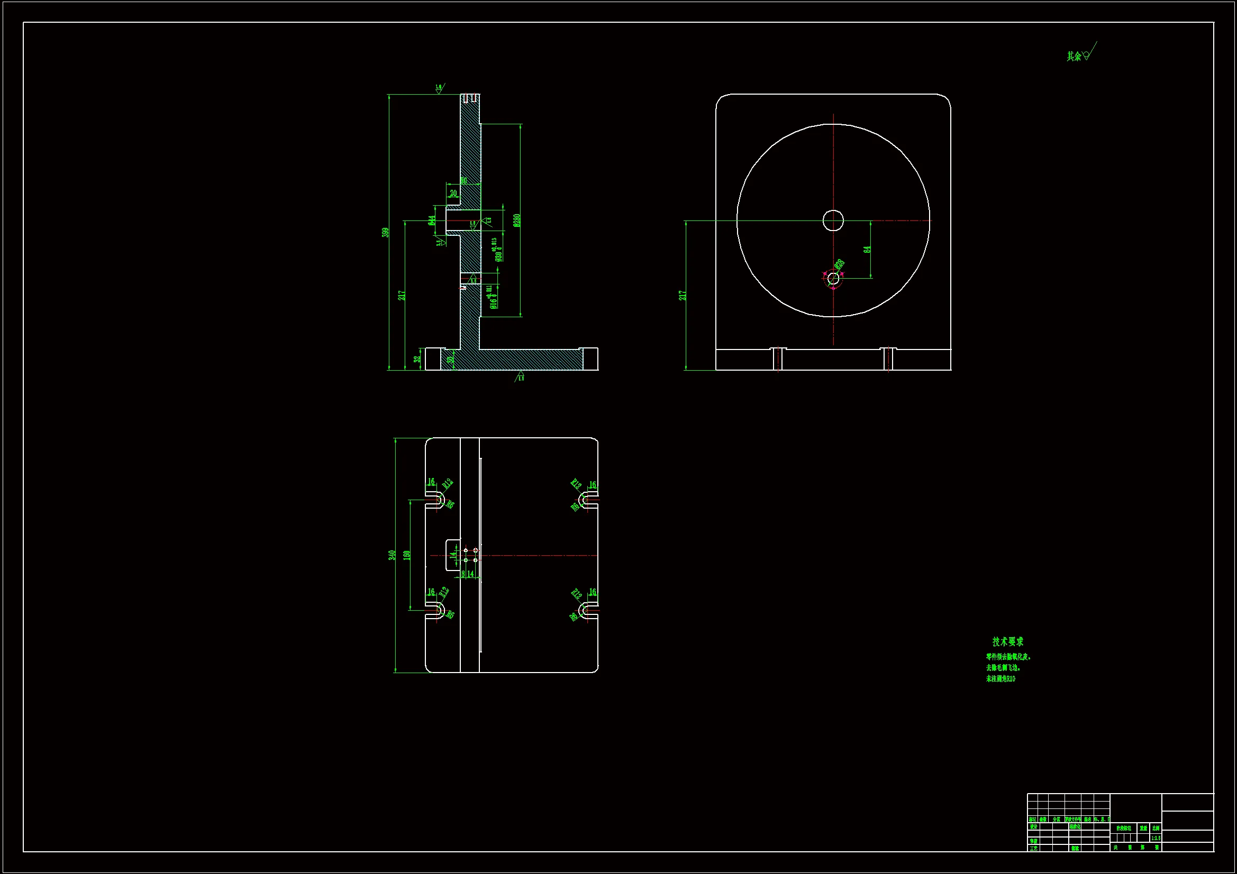Select the 未注圆角R10 note line
The image size is (1237, 874).
[x=1000, y=679]
